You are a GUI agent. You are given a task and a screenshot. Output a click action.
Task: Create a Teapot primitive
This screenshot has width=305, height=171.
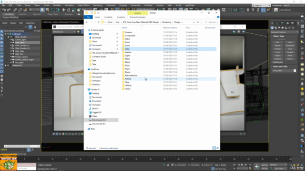click(x=277, y=56)
